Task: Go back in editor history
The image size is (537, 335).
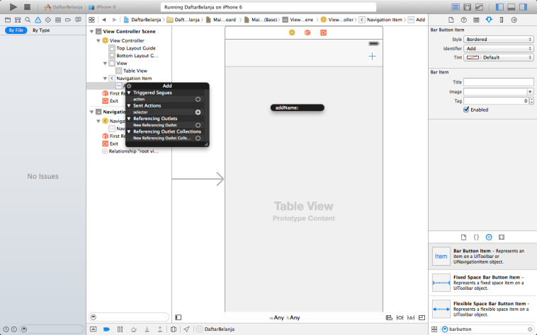Action: point(104,20)
